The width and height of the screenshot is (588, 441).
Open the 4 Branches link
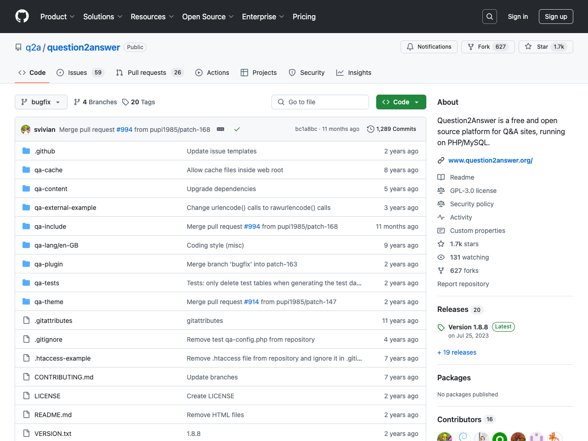pos(96,102)
